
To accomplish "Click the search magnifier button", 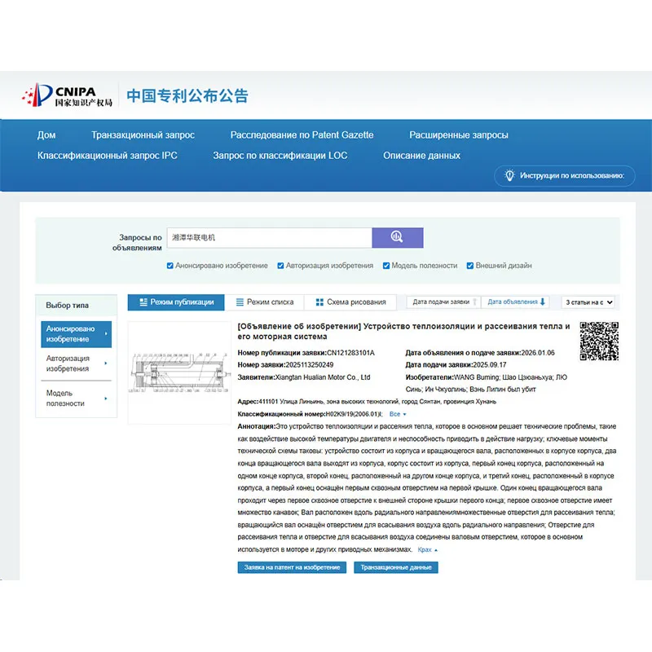I will 397,237.
